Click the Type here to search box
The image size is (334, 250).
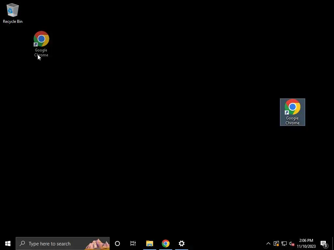pos(63,243)
